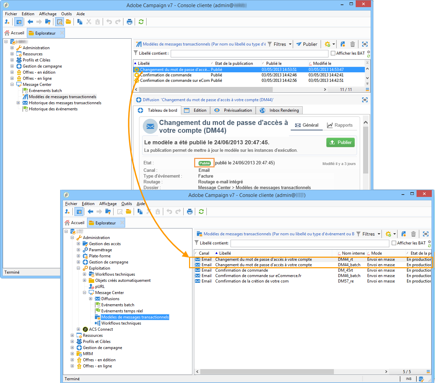Click the copy icon in the front window toolbar
This screenshot has height=383, width=440.
140,212
